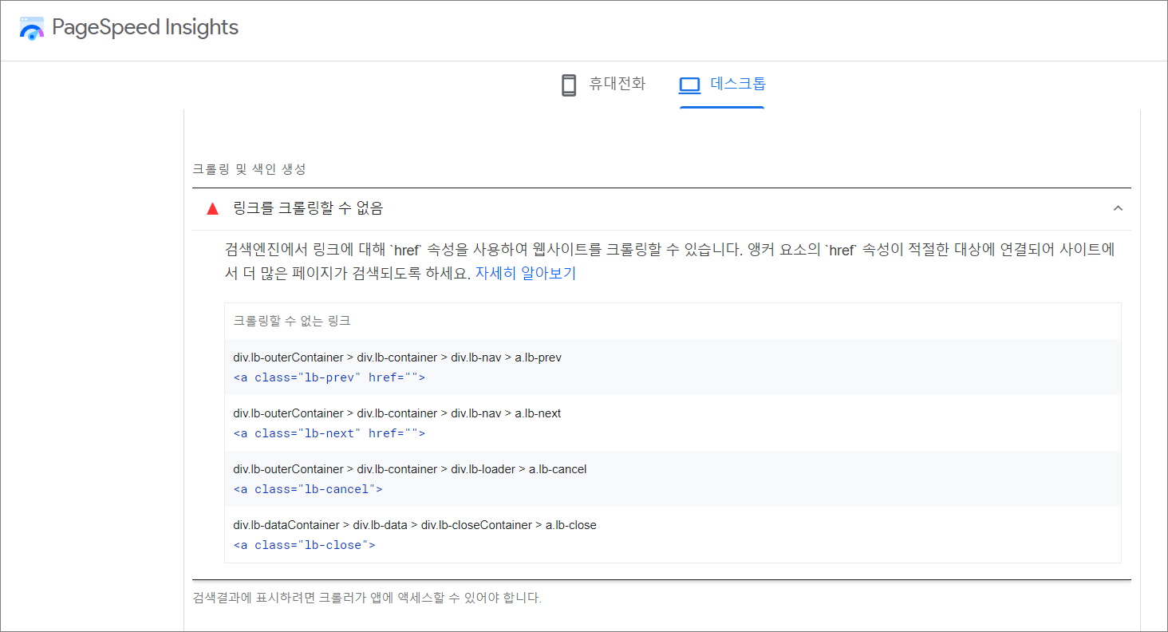Open the 자세히 알아보기 link

tap(526, 273)
